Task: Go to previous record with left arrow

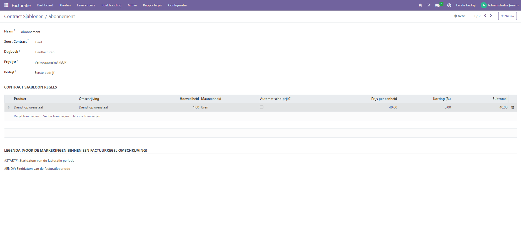Action: [x=485, y=16]
